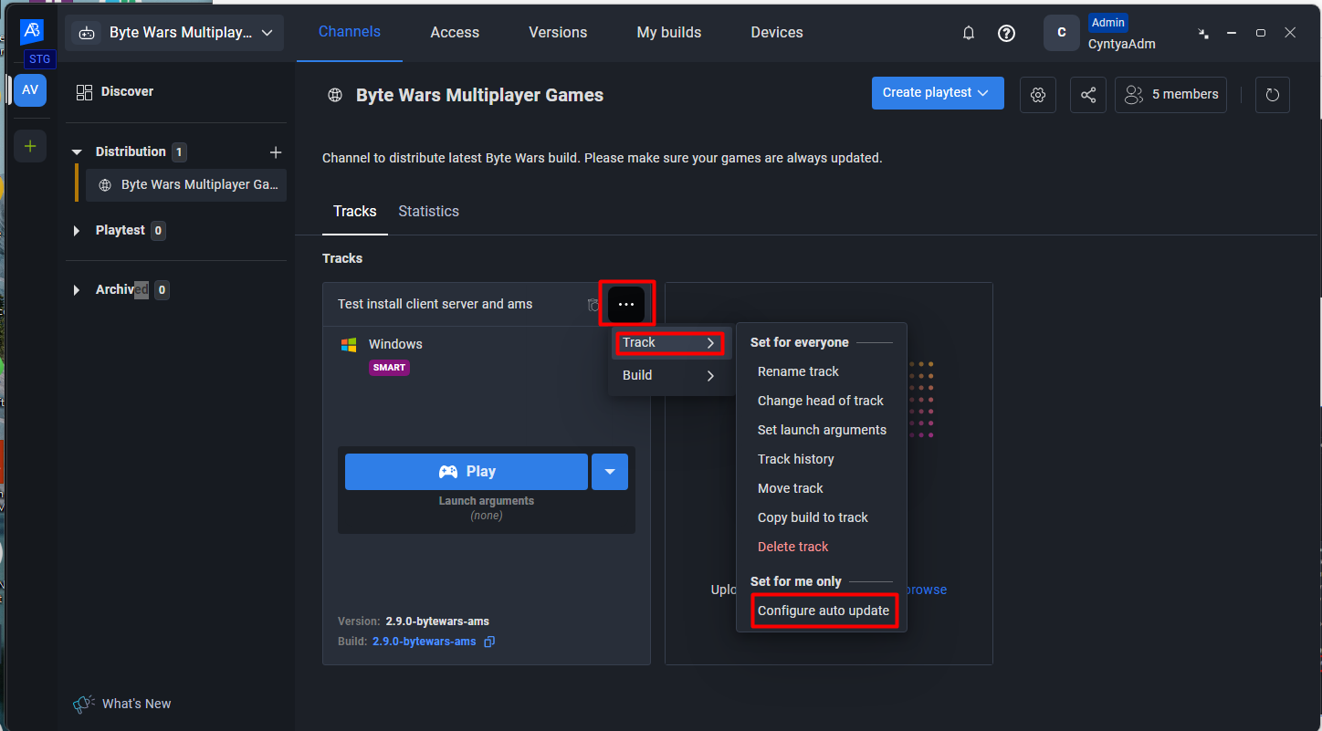Open the 2.9.0-bytewars-ams build link
This screenshot has width=1322, height=731.
click(x=425, y=642)
